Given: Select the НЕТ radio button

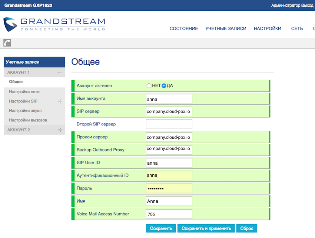Looking at the screenshot, I should coord(149,86).
